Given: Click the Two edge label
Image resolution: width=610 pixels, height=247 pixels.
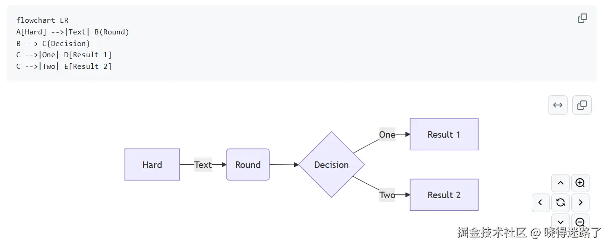Looking at the screenshot, I should point(387,195).
